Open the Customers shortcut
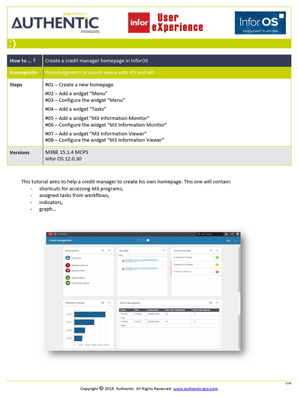Screen dimensions: 298x397 (73, 258)
